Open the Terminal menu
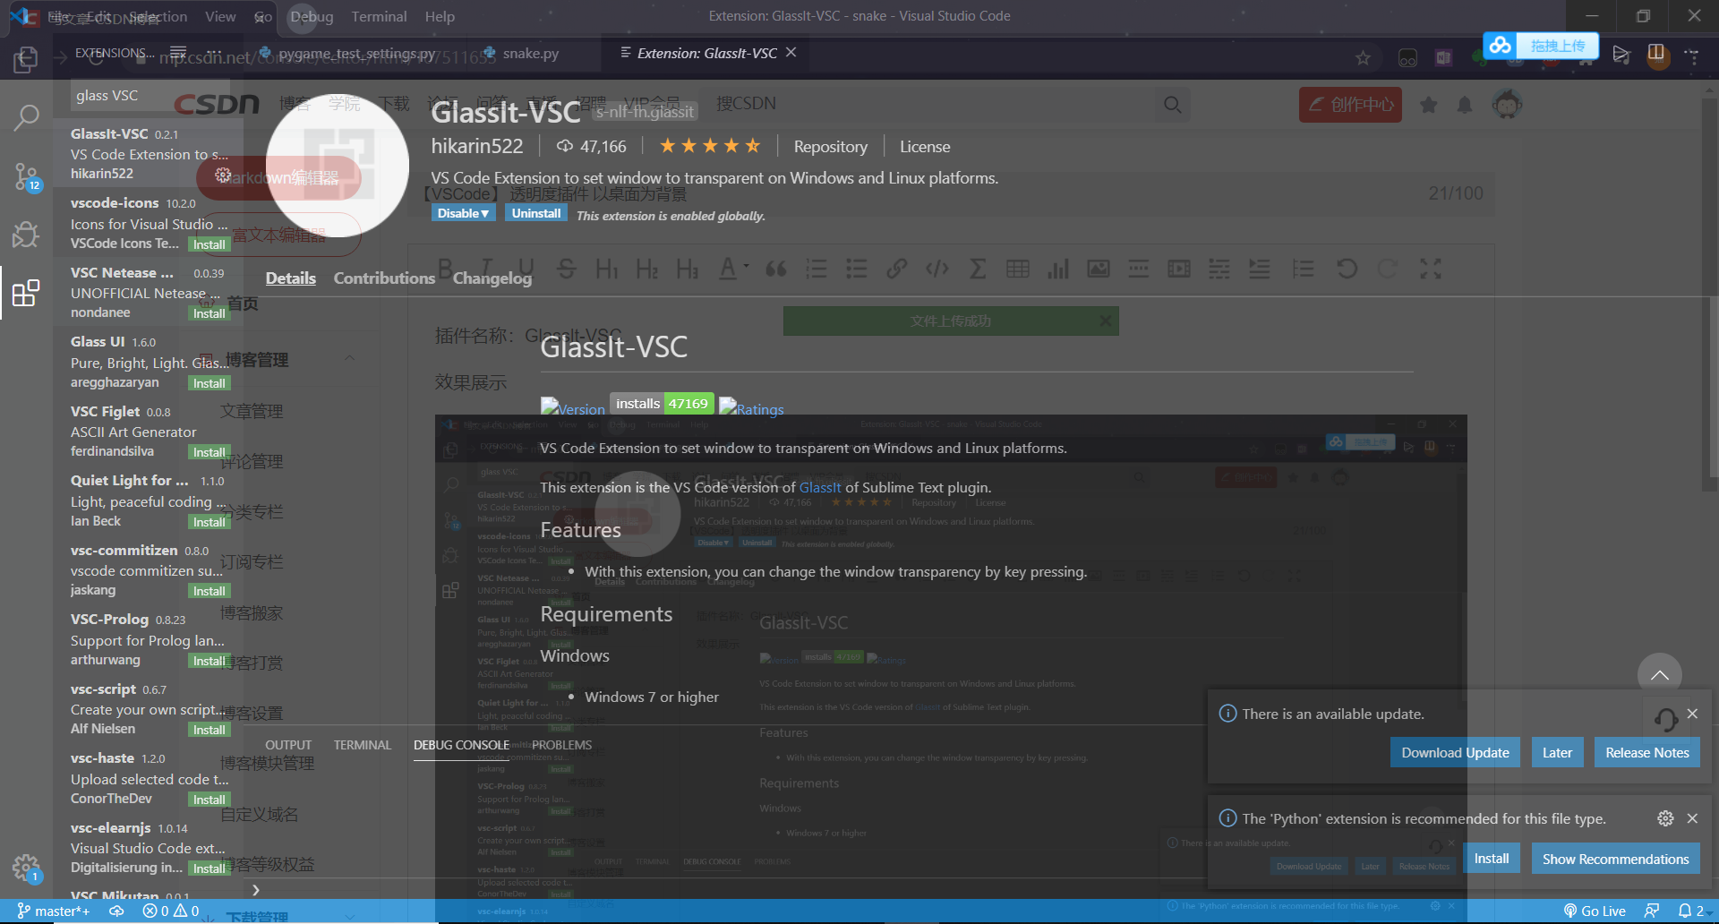This screenshot has width=1719, height=924. point(378,16)
